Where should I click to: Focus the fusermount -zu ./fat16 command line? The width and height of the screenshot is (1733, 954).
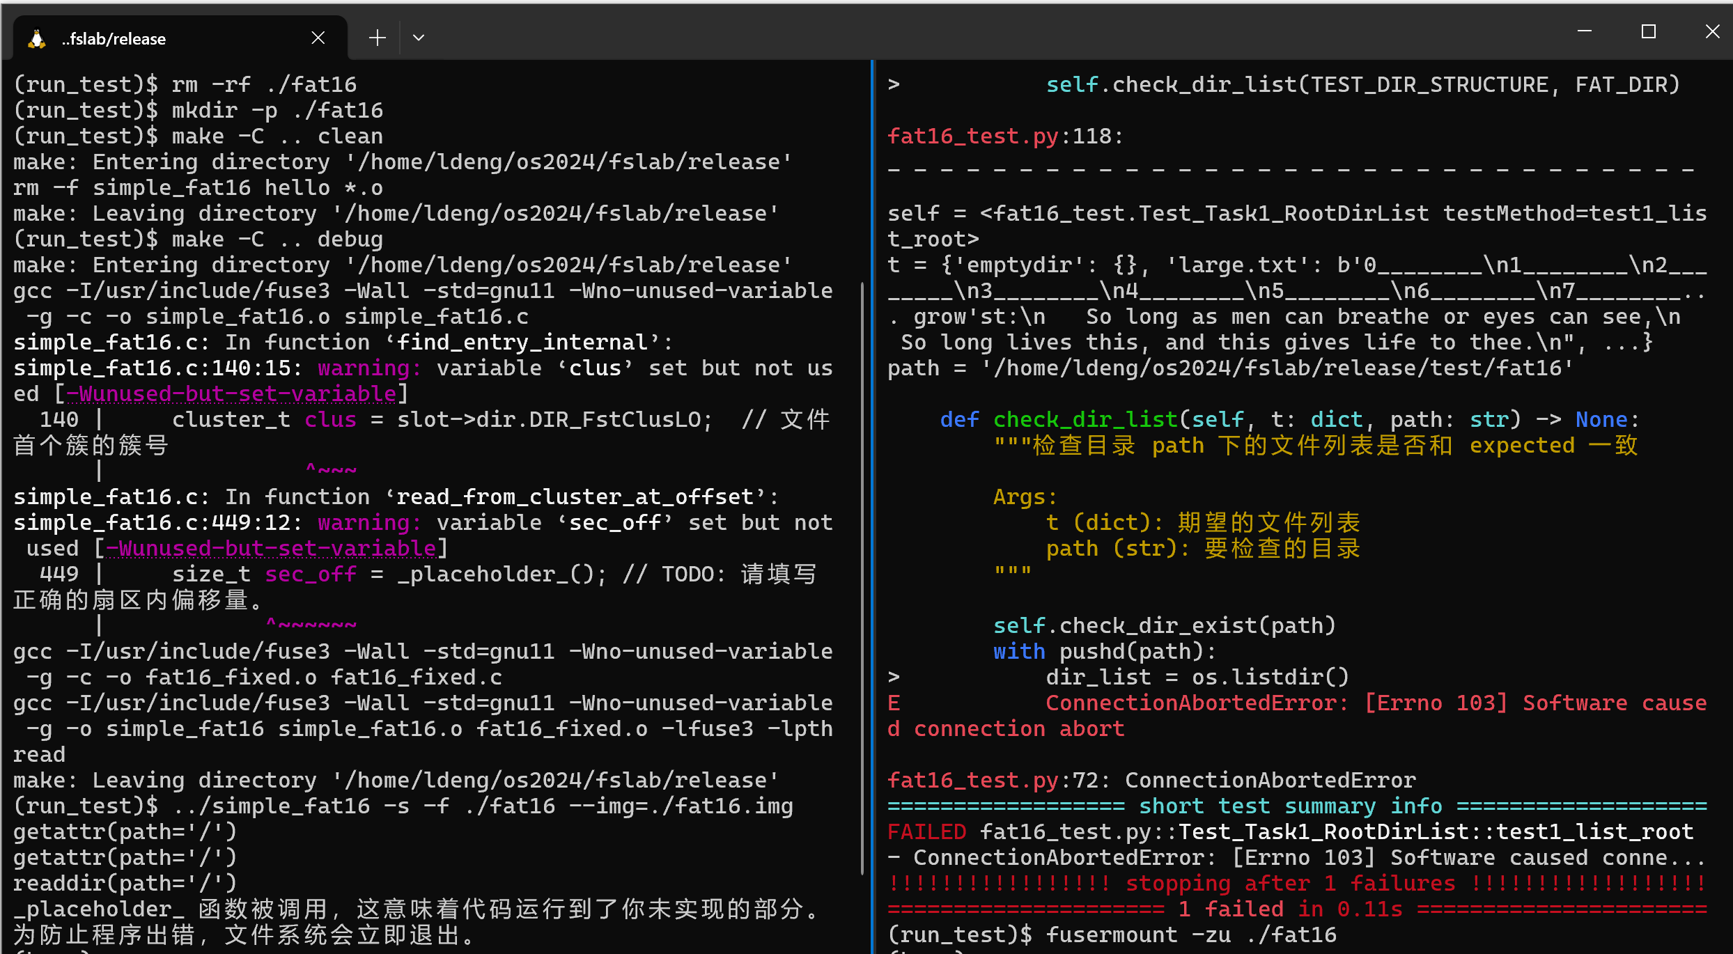[x=1190, y=935]
